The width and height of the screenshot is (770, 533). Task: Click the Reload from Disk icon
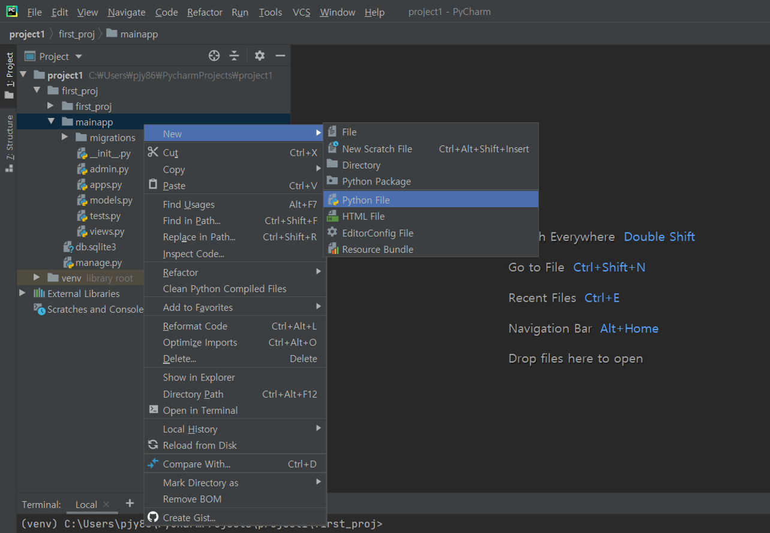154,444
